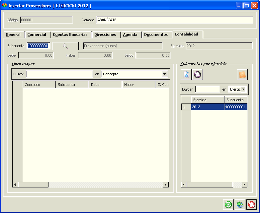Click Libro mayor scrollbar right arrow

(x=166, y=184)
